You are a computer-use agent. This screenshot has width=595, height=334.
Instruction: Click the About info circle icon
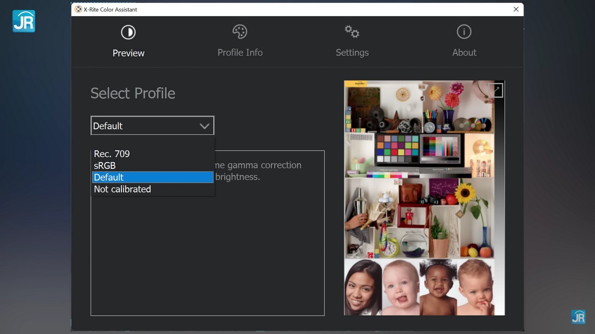464,32
